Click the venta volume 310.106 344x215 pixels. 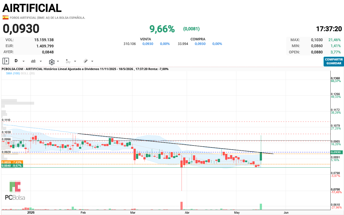click(x=129, y=44)
